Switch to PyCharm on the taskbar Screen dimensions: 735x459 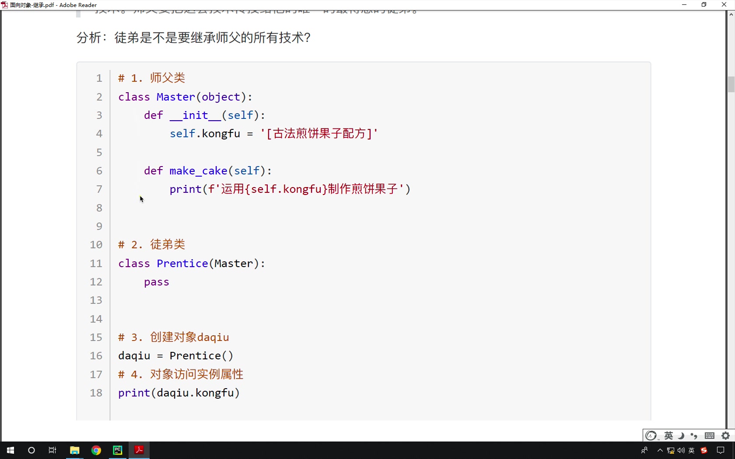point(118,450)
